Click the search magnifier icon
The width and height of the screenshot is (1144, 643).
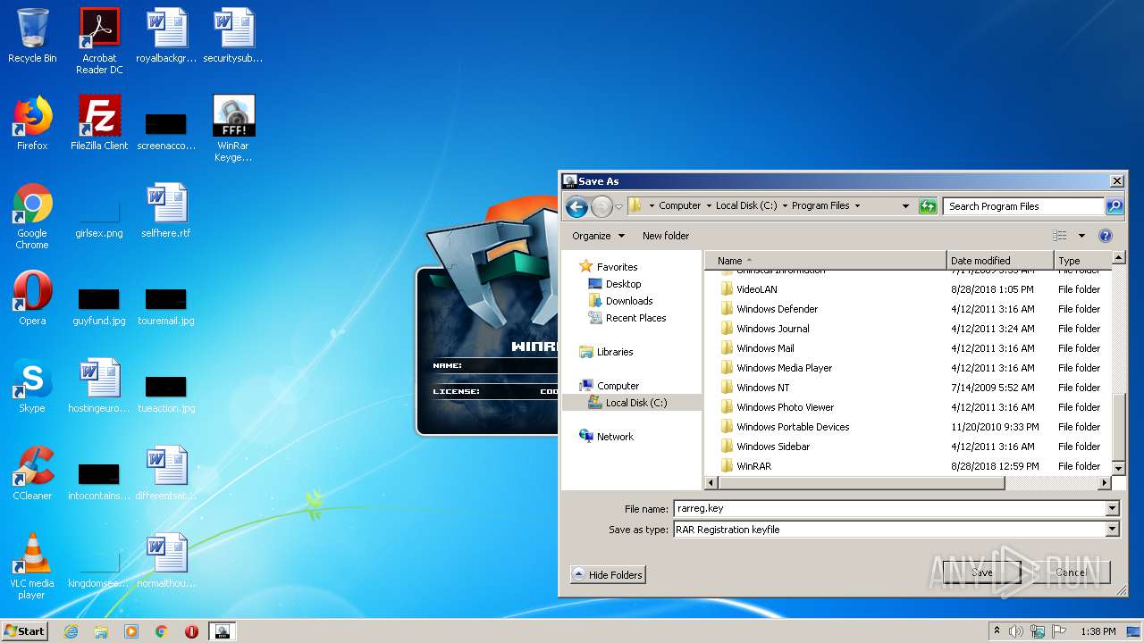click(x=1114, y=206)
